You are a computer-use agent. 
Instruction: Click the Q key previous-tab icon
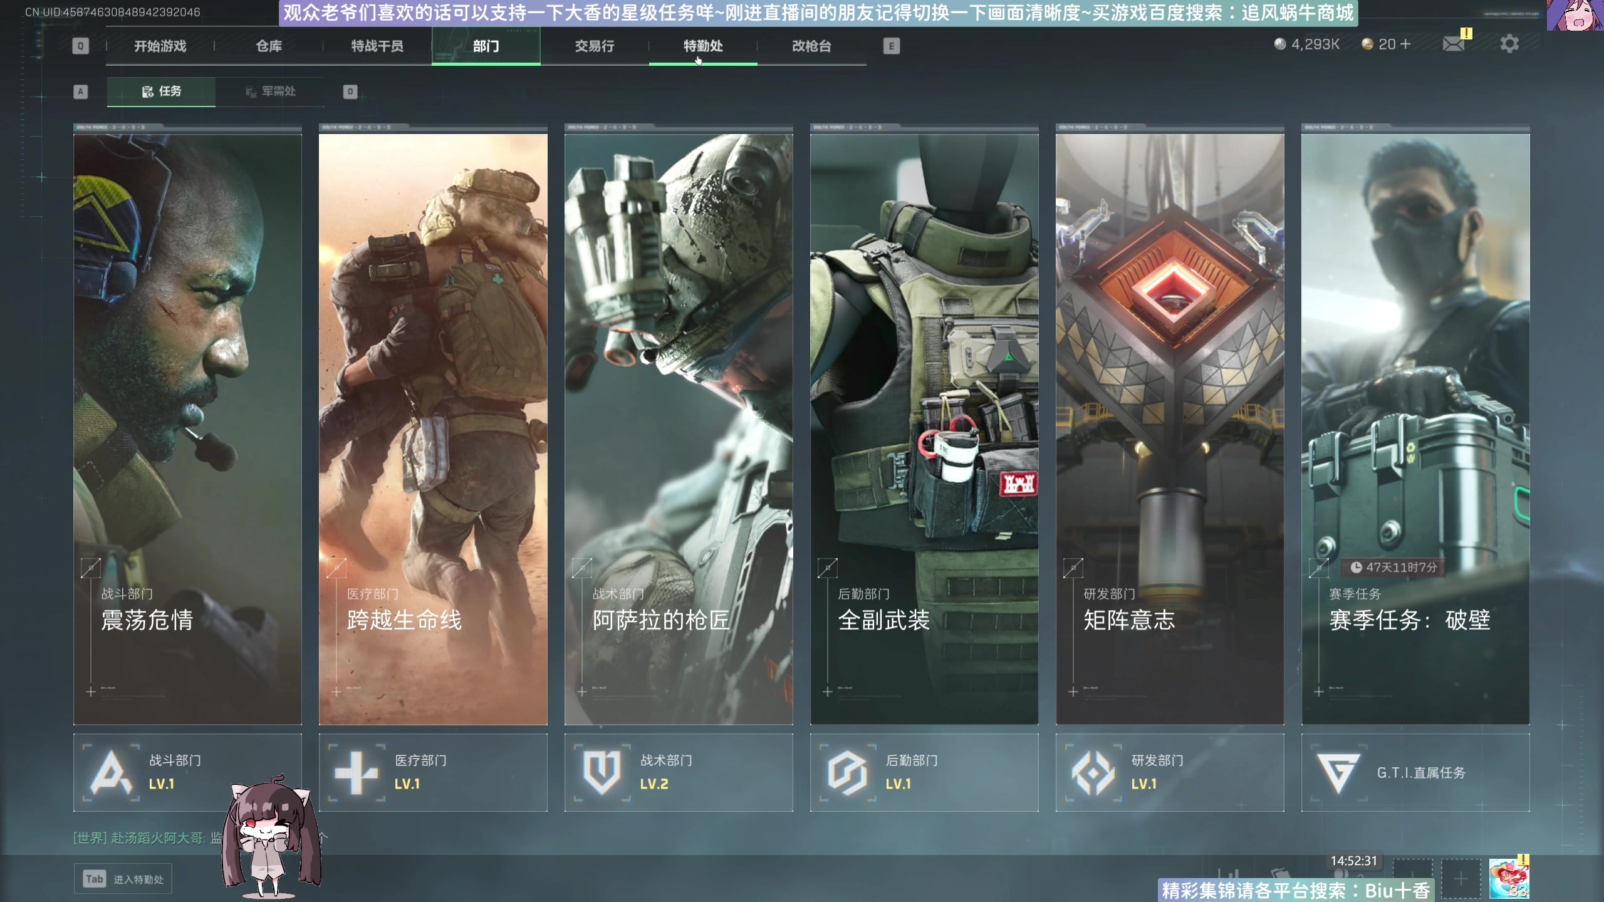click(x=80, y=46)
